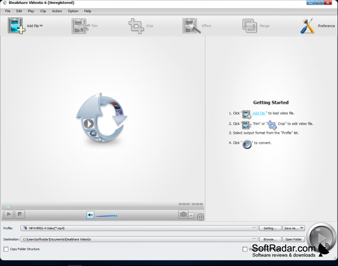The height and width of the screenshot is (266, 338).
Task: Open the Play menu
Action: (x=31, y=11)
